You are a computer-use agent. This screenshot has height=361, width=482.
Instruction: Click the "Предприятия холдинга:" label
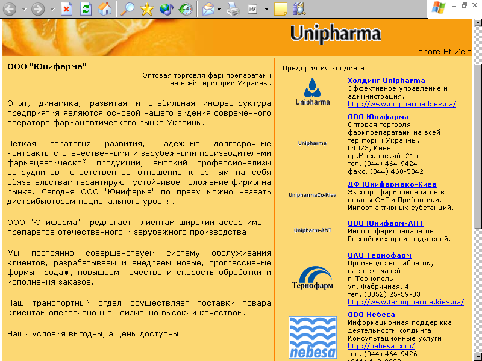325,68
